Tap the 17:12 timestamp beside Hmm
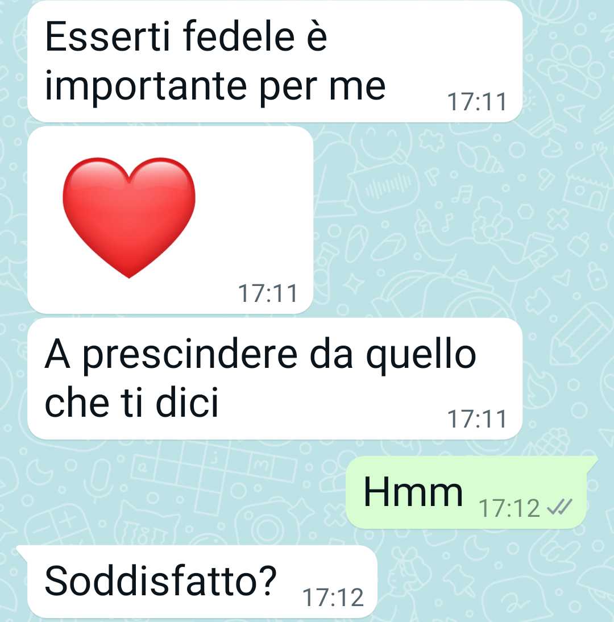This screenshot has width=614, height=622. click(509, 508)
